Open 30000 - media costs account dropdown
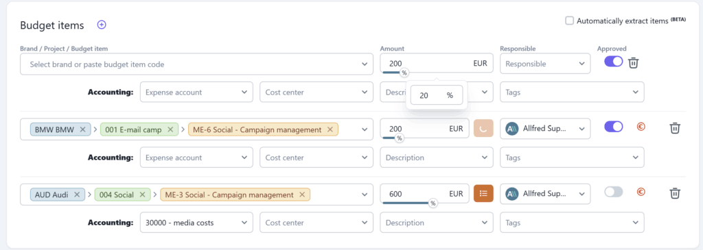Screen dimensions: 703x250 197,223
